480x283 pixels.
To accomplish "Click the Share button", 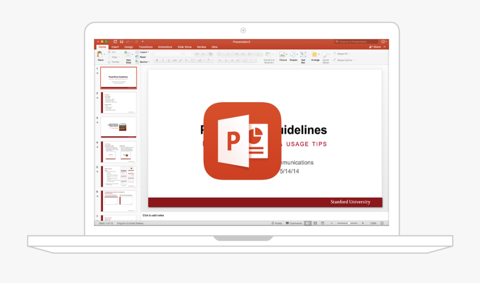I will coord(375,47).
